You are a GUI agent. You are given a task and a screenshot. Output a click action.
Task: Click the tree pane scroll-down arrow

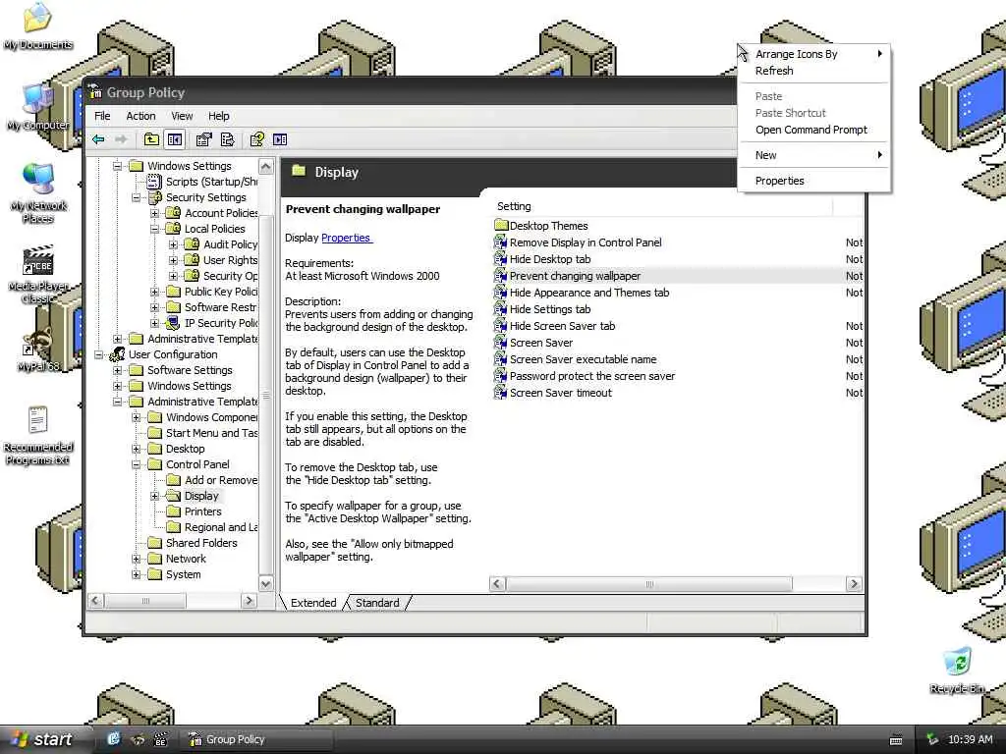tap(265, 583)
